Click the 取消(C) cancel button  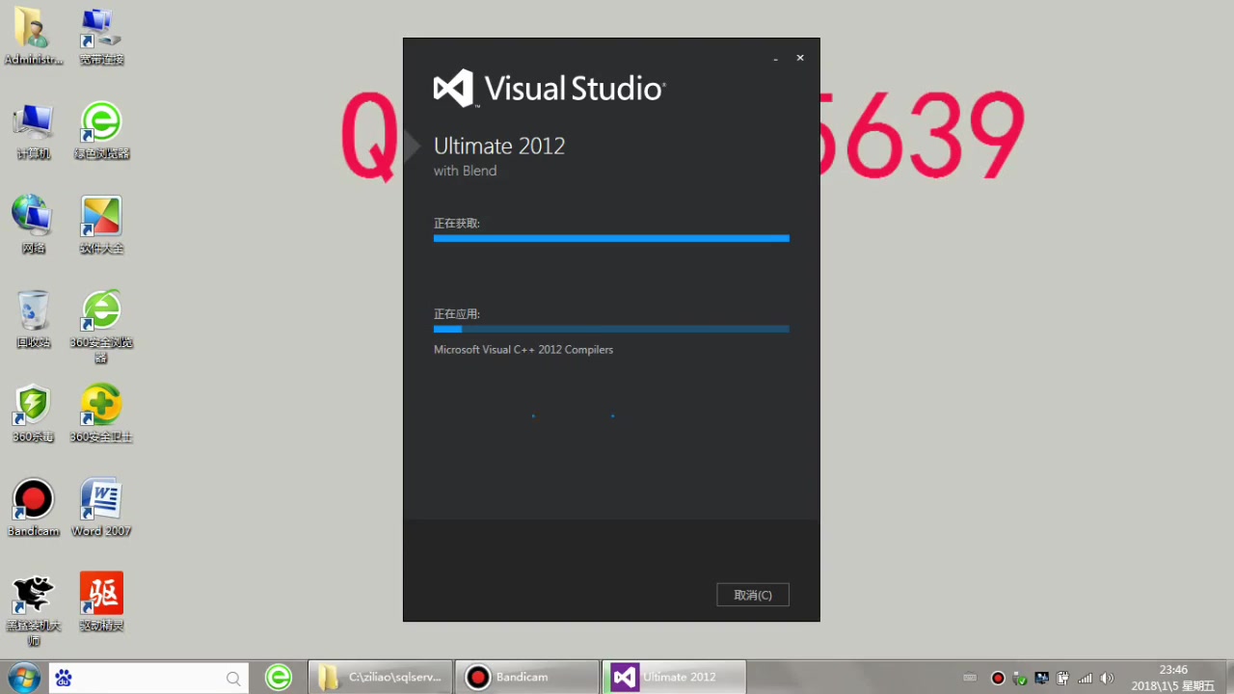point(753,595)
